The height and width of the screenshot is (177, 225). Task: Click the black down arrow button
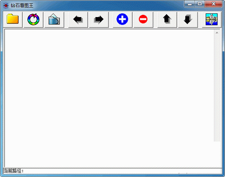pos(188,19)
